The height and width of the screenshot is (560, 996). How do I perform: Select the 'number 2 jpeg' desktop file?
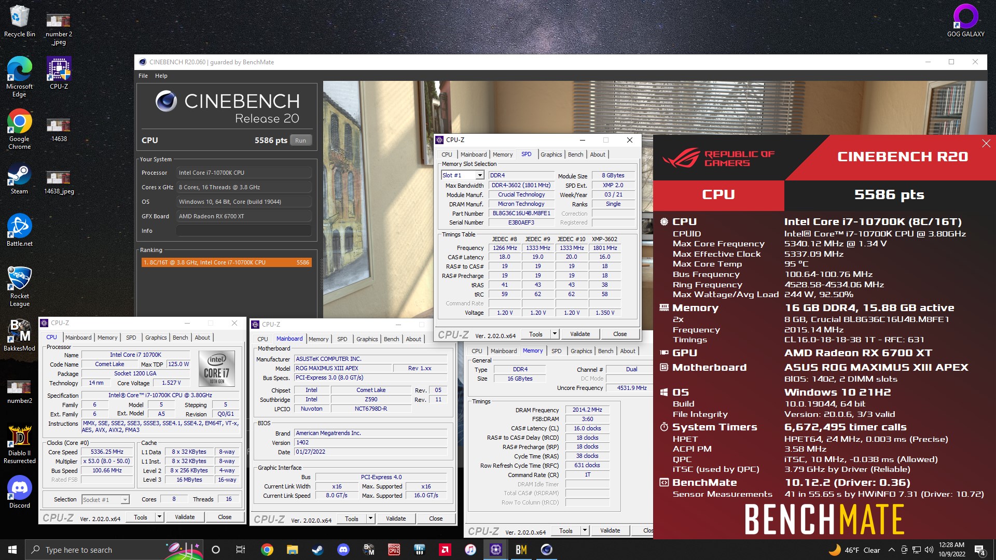59,29
